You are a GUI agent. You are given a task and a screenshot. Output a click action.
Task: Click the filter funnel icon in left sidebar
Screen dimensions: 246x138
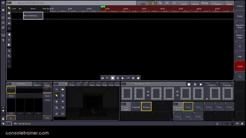[3, 111]
